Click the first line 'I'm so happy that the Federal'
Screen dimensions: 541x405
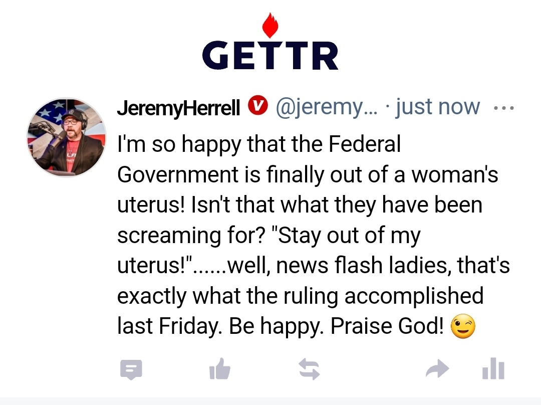(259, 144)
